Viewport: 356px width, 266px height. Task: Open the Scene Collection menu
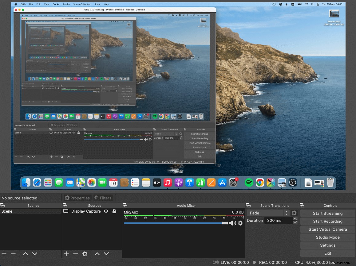(x=82, y=4)
